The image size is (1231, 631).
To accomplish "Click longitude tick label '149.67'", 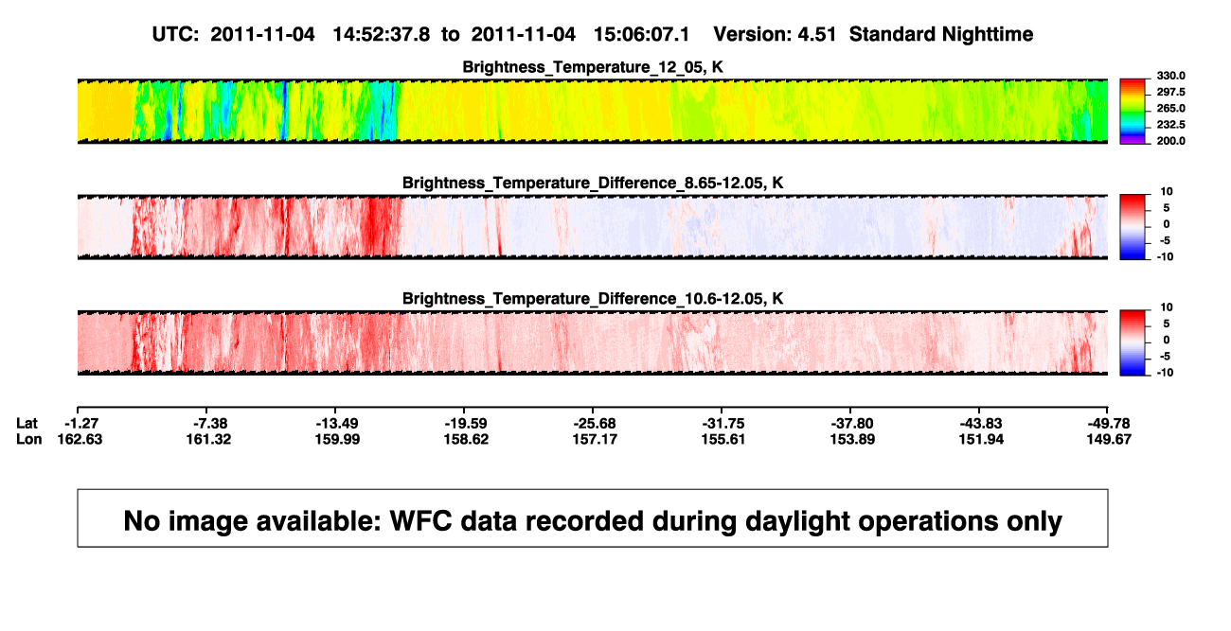I will click(x=1109, y=439).
